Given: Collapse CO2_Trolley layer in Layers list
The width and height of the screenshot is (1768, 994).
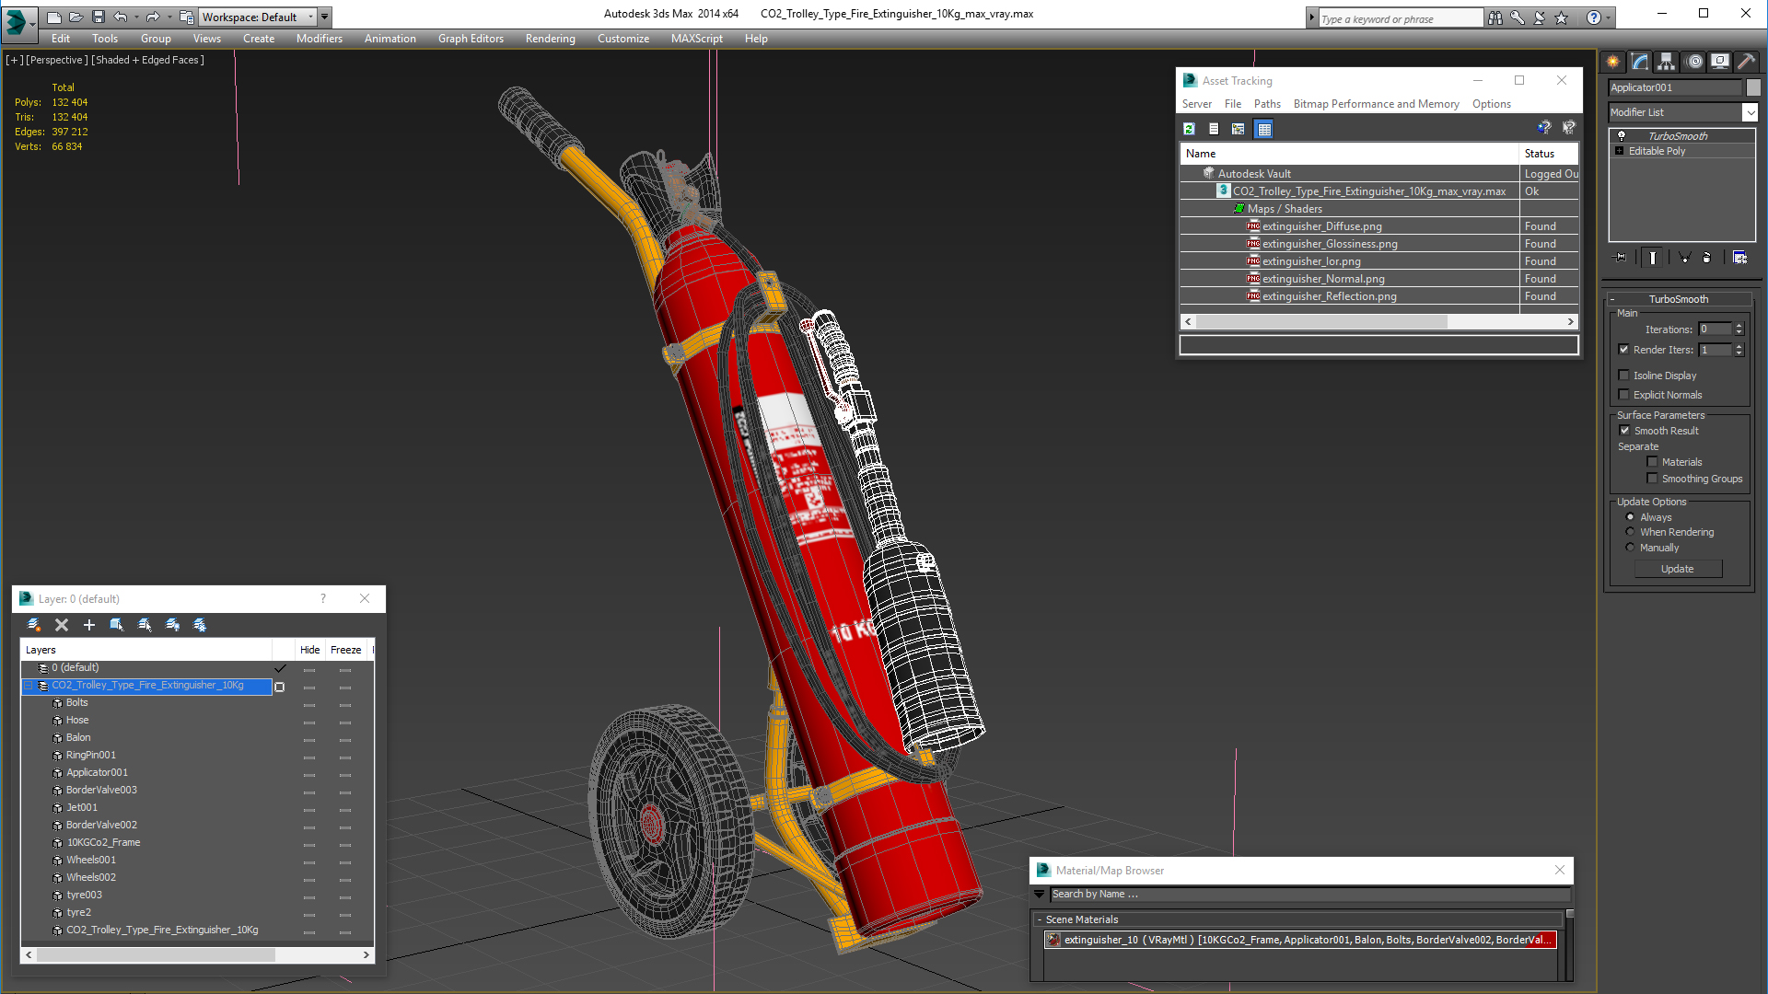Looking at the screenshot, I should [29, 686].
